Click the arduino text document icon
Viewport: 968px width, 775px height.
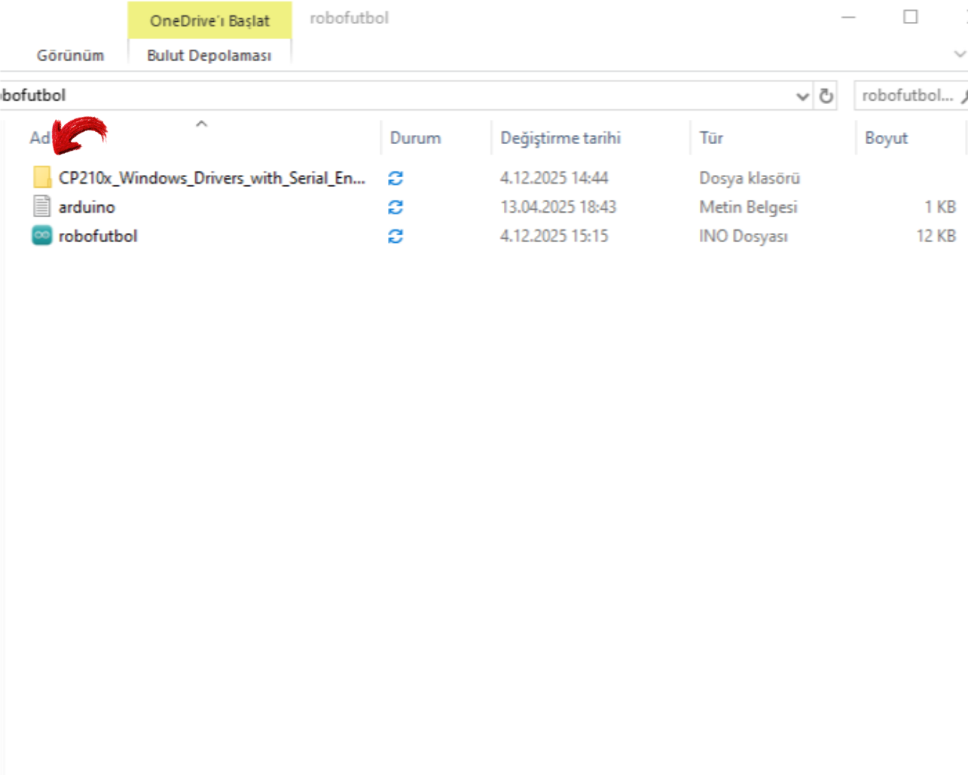point(42,207)
